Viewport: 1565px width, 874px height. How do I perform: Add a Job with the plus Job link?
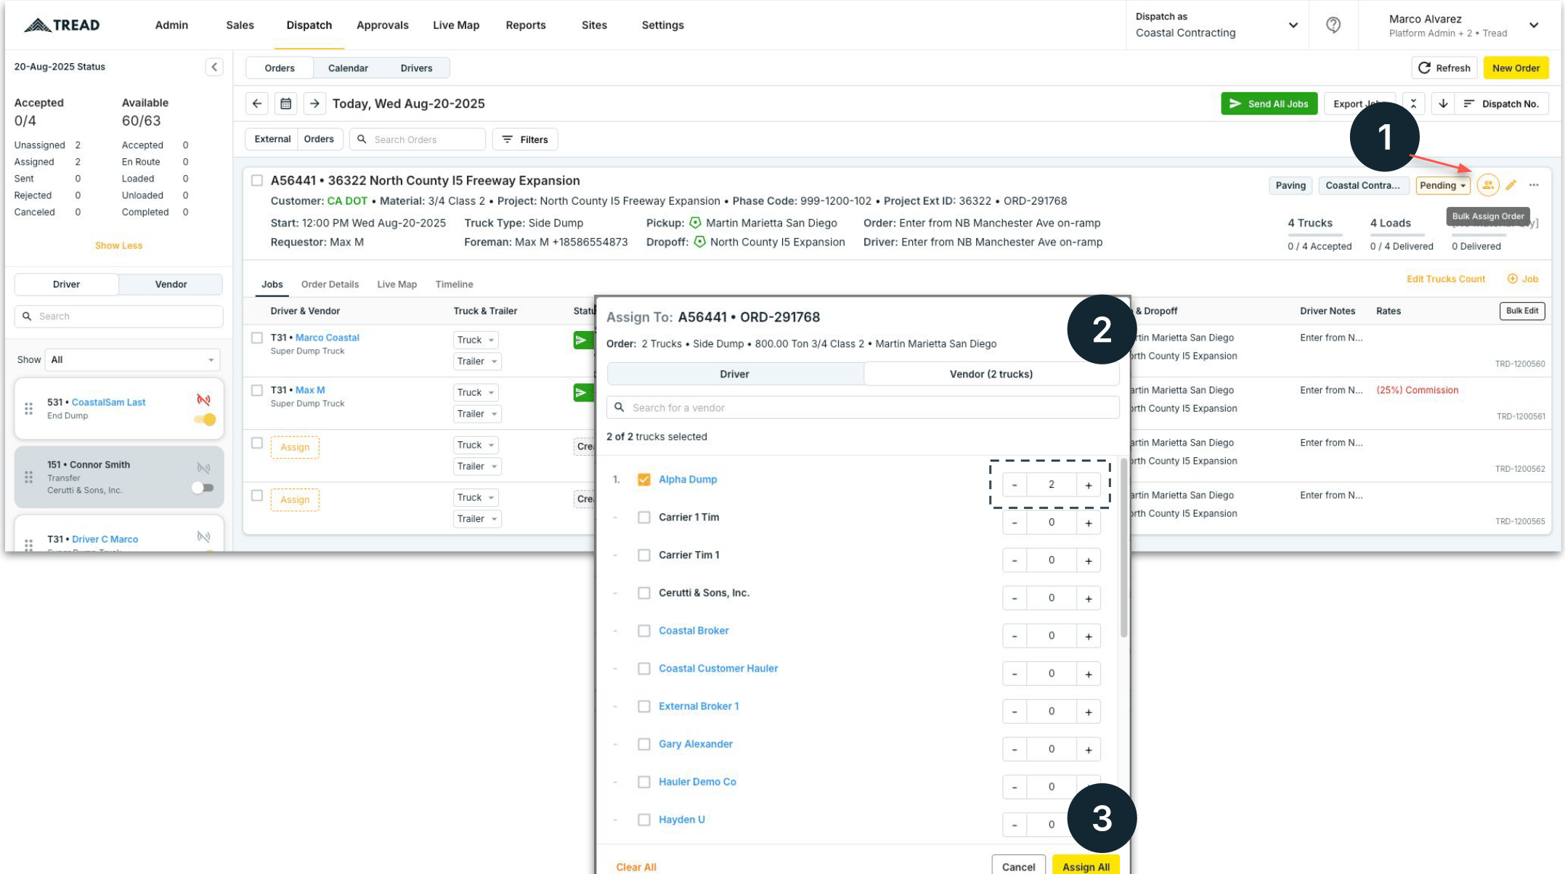1523,279
